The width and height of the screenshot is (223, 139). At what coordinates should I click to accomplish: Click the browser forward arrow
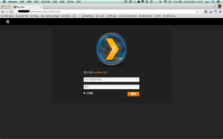click(7, 11)
